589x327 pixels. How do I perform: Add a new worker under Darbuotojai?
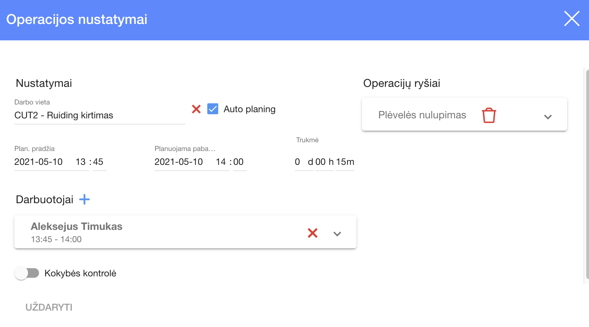coord(84,199)
